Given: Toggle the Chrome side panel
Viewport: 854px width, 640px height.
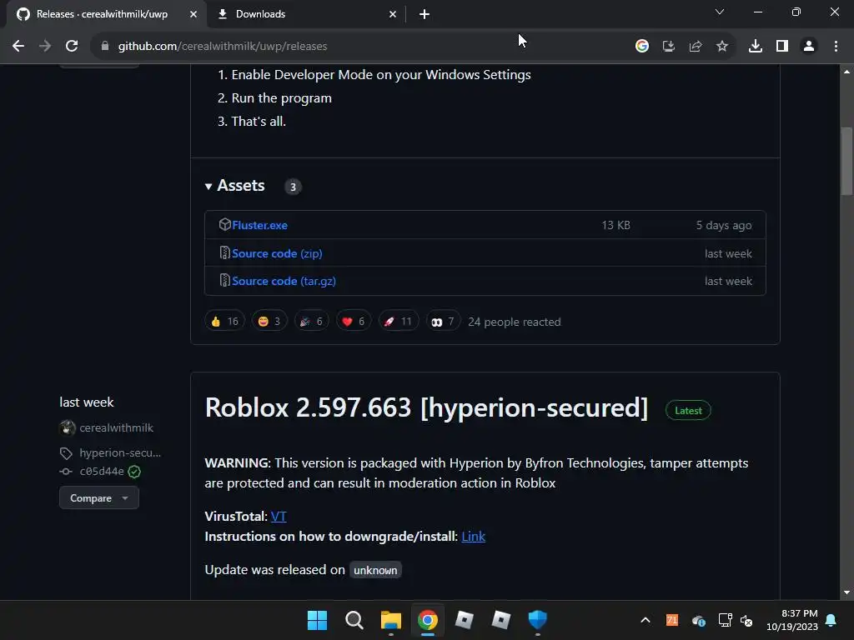Looking at the screenshot, I should pyautogui.click(x=782, y=47).
